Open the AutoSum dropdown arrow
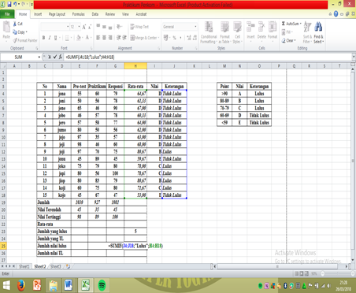This screenshot has width=356, height=293. click(x=300, y=24)
